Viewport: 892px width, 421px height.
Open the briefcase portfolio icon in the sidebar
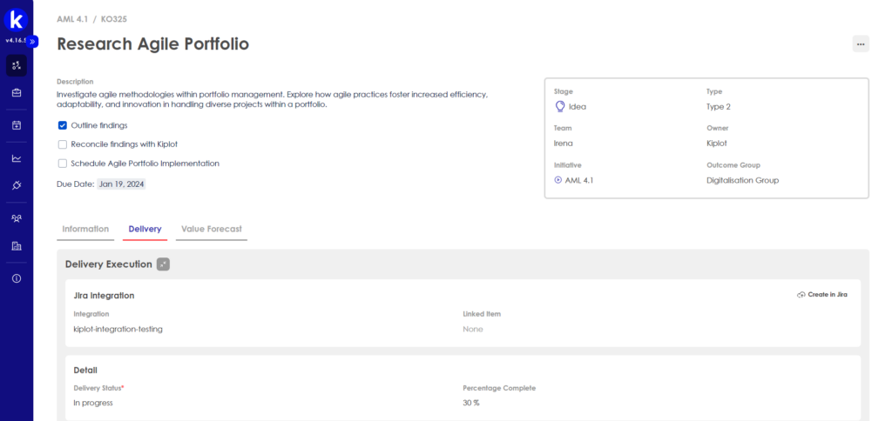tap(17, 92)
